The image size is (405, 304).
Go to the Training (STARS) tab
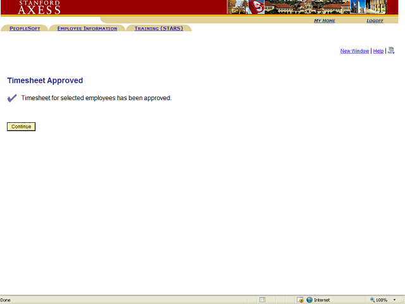(x=158, y=28)
